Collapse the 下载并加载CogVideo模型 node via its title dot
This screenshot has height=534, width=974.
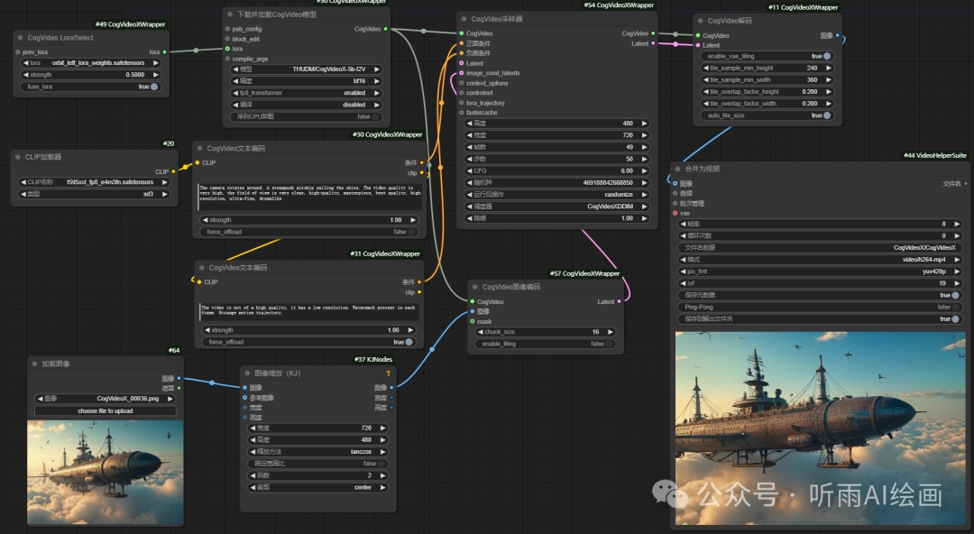[x=230, y=14]
